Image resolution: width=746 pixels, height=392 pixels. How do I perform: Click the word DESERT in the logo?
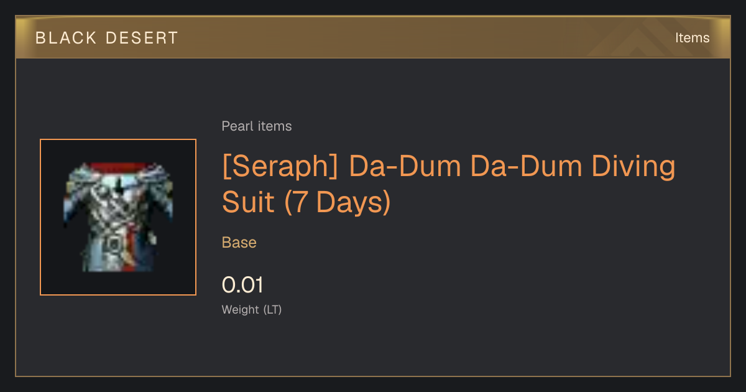pyautogui.click(x=142, y=38)
